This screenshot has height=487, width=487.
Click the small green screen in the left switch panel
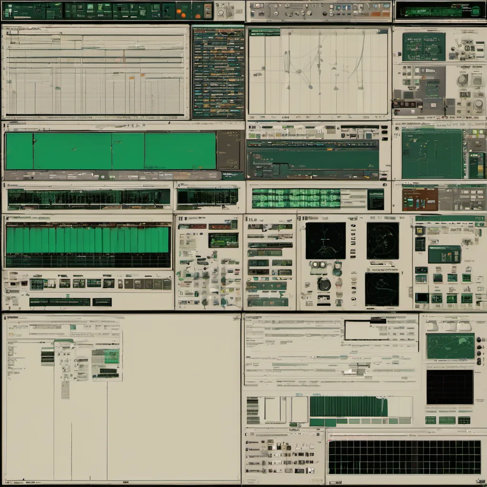click(x=223, y=240)
